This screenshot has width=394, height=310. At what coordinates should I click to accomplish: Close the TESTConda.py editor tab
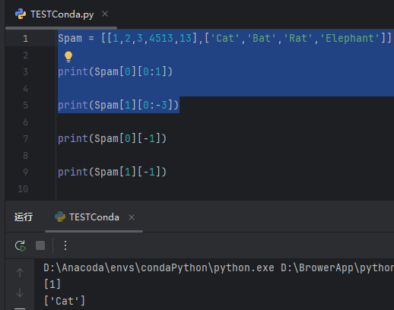coord(105,14)
